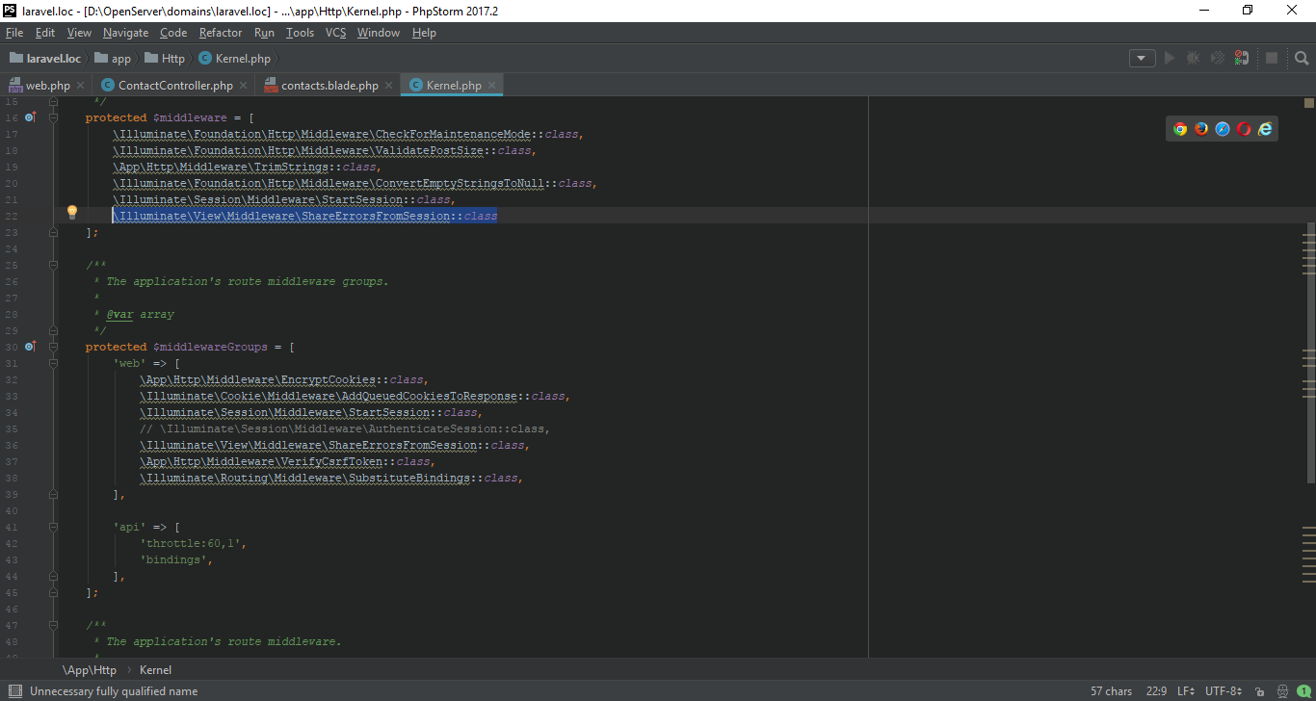
Task: Click \App\Http breadcrumb at editor bottom
Action: 90,670
